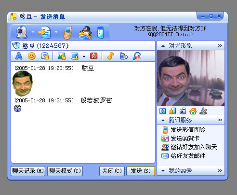Viewport: 237px width, 195px height.
Task: Click the camera icon below the portrait
Action: [x=183, y=111]
